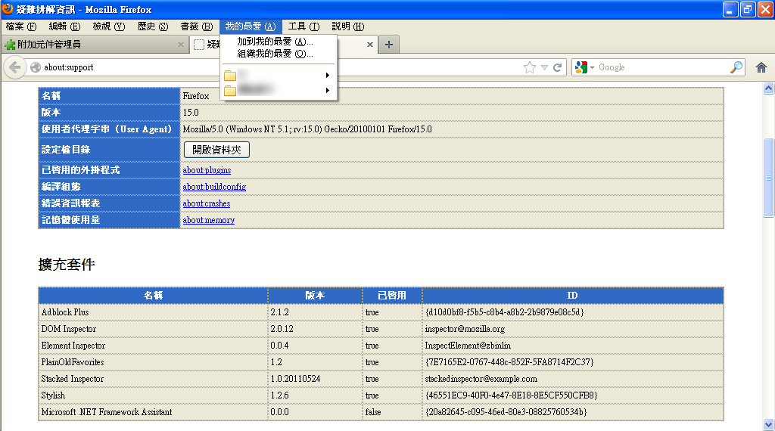Close the currently active tab
Image resolution: width=775 pixels, height=431 pixels.
[x=370, y=45]
